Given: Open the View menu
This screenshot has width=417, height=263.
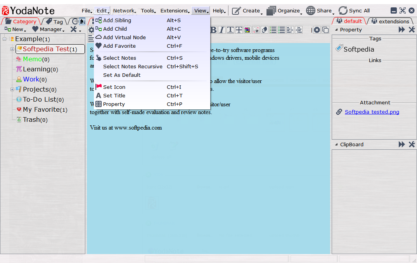Looking at the screenshot, I should tap(201, 10).
